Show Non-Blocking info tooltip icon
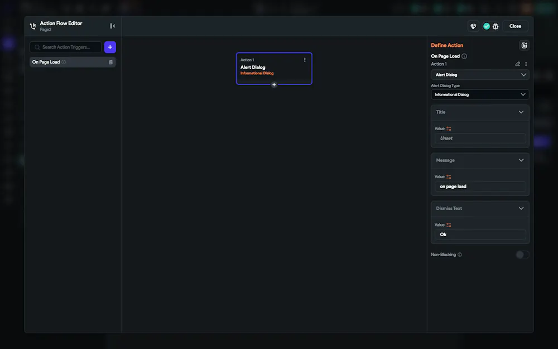Image resolution: width=558 pixels, height=349 pixels. click(x=459, y=255)
